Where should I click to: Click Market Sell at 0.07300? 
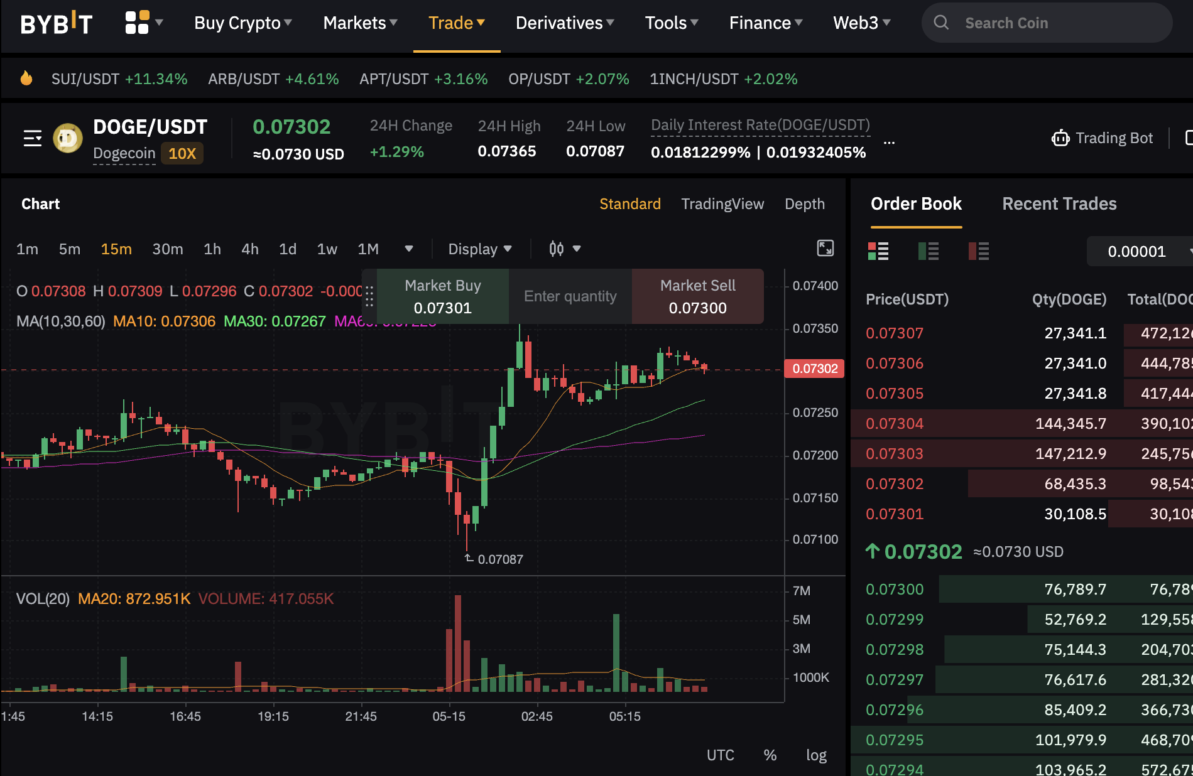pos(698,296)
